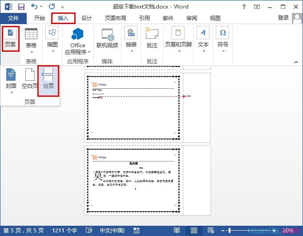303x236 pixels.
Task: Repeat the last action with redo icon
Action: click(x=52, y=7)
